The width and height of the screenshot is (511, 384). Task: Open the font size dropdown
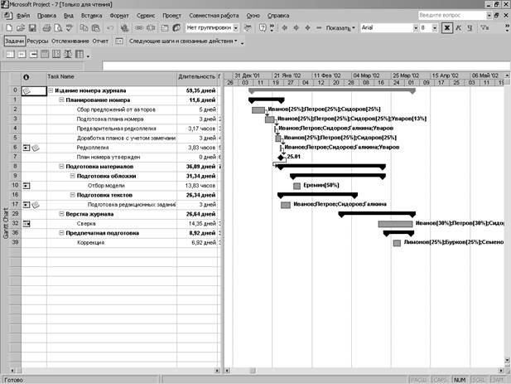(x=435, y=28)
